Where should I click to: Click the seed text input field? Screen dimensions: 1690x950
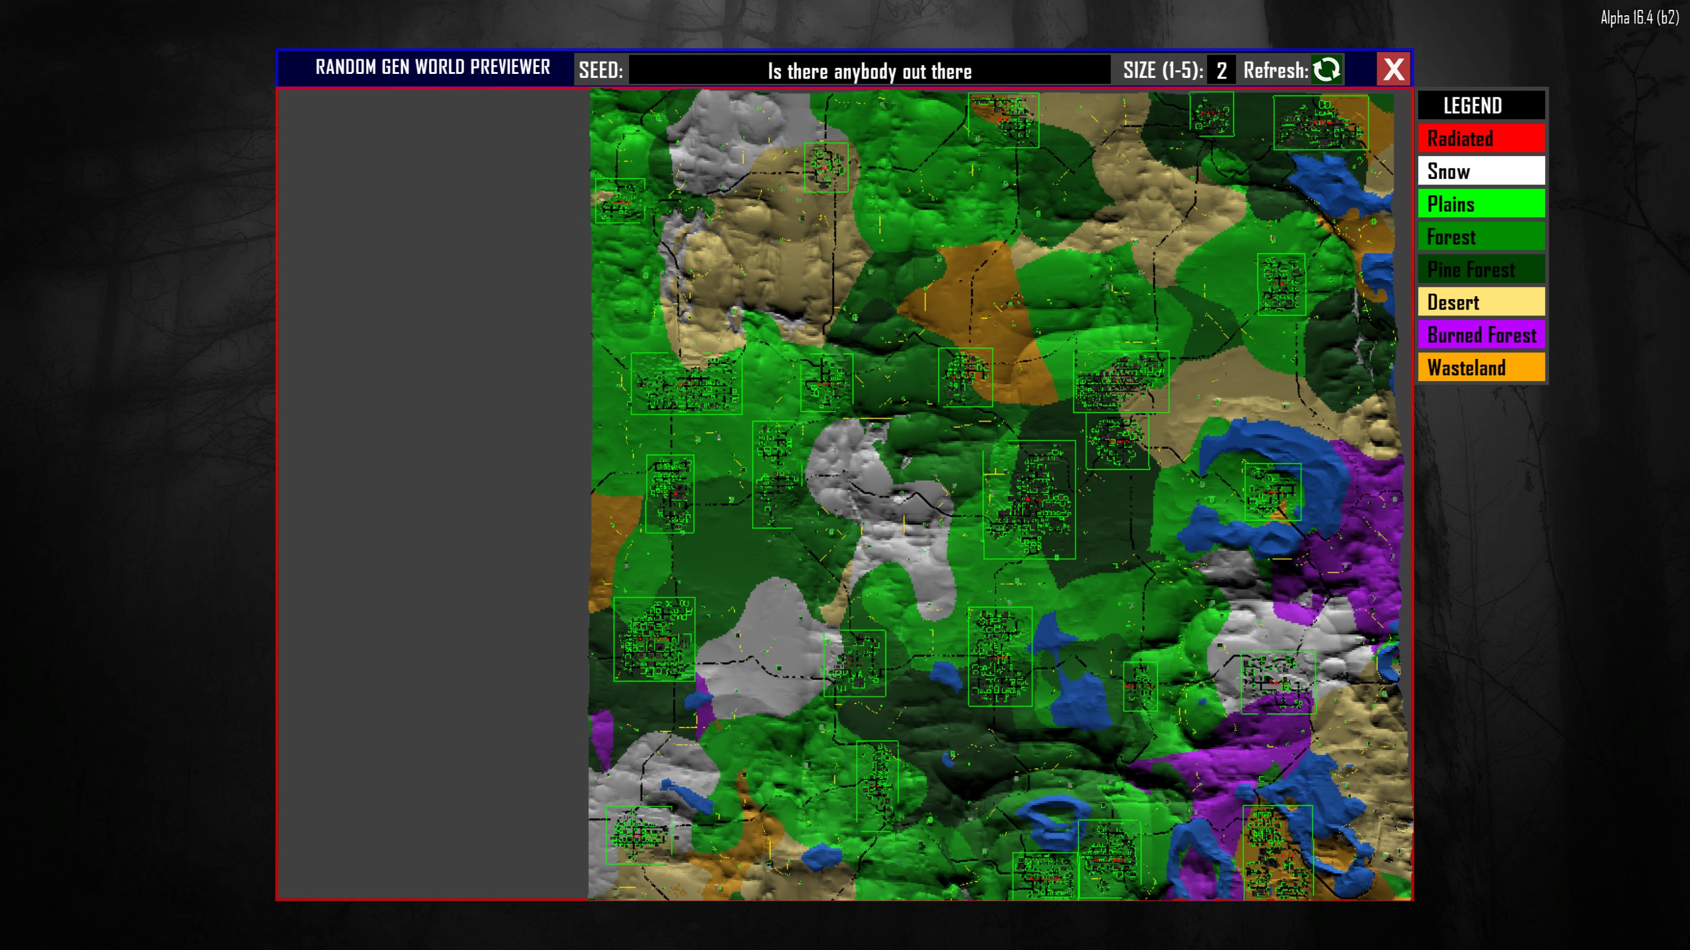(869, 70)
